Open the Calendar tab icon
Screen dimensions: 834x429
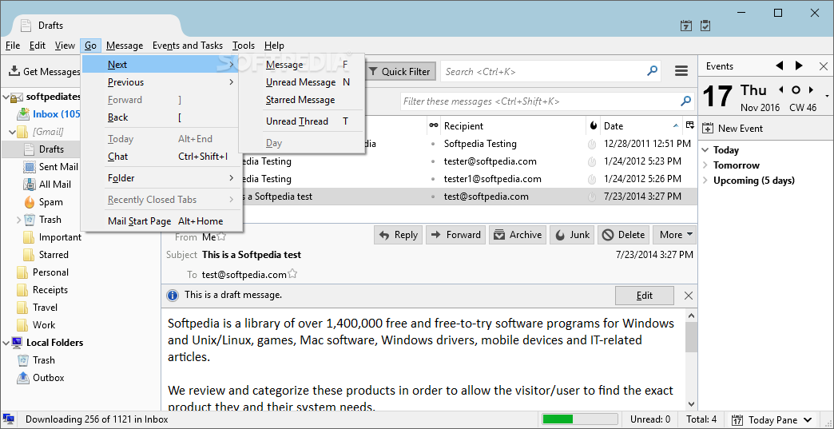(686, 26)
